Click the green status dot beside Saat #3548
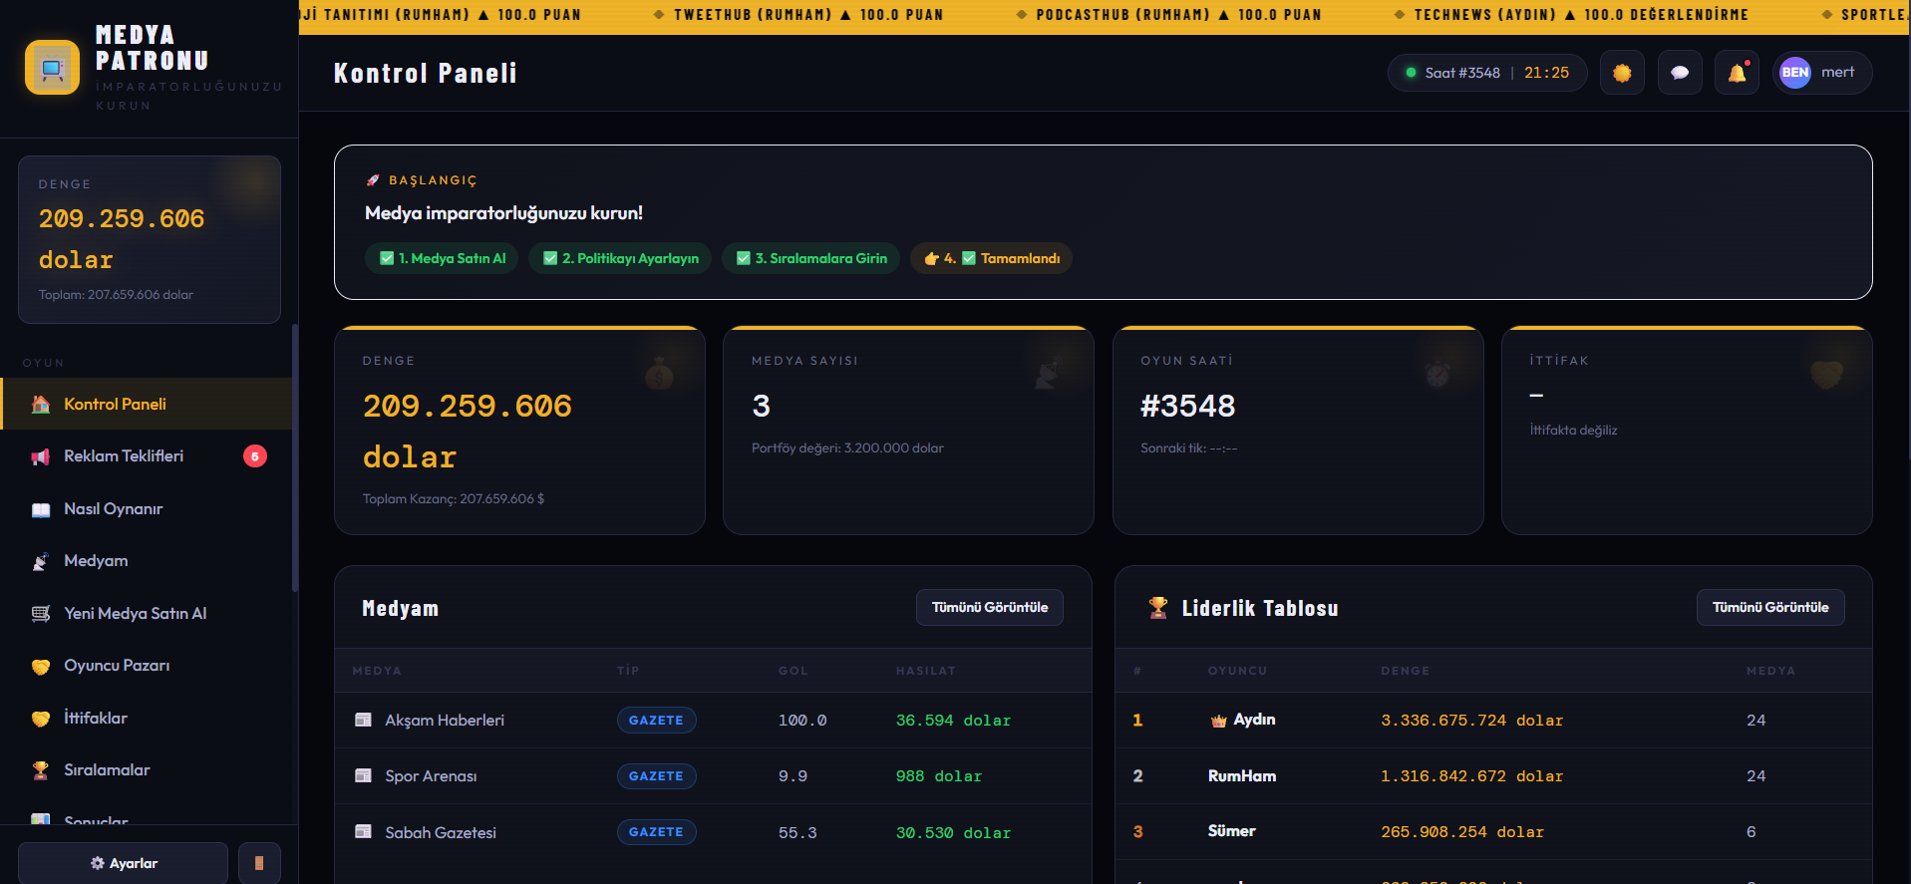 1411,73
